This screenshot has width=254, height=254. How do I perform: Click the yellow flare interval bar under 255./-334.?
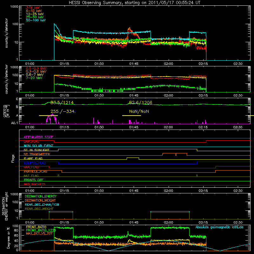(x=49, y=116)
